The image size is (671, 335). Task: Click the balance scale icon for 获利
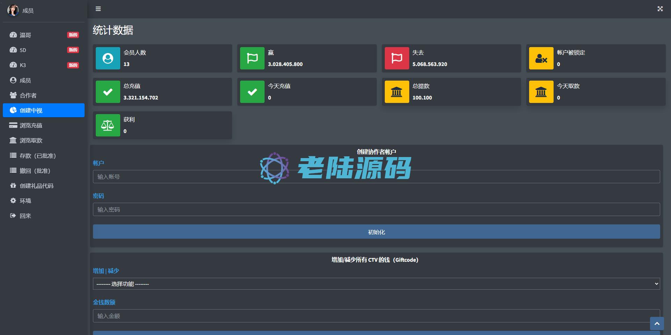pyautogui.click(x=108, y=125)
